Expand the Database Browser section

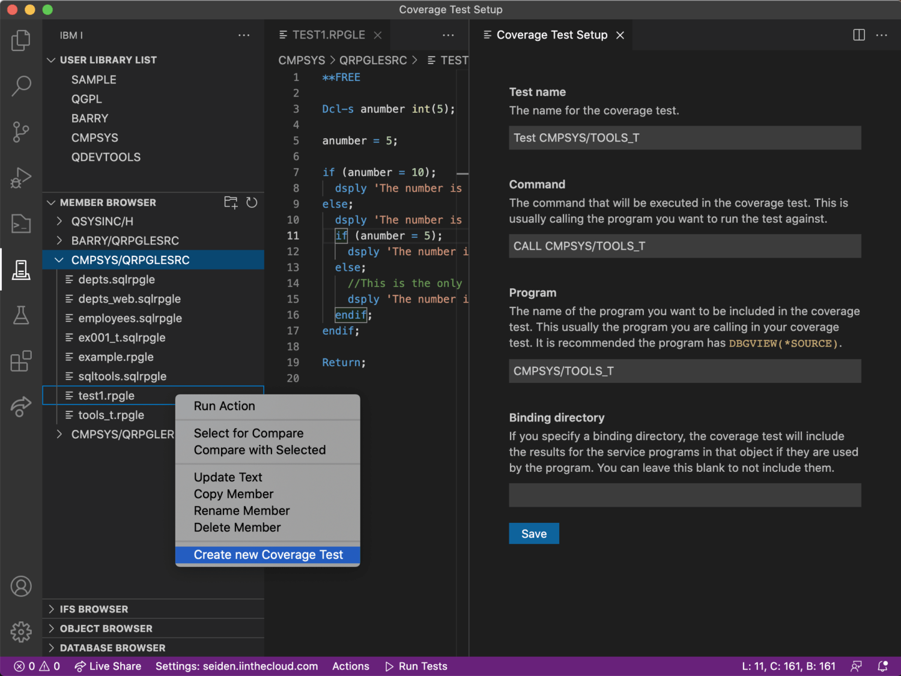52,648
